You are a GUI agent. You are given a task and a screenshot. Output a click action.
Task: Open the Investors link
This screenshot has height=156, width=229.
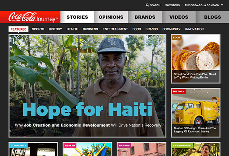[173, 5]
